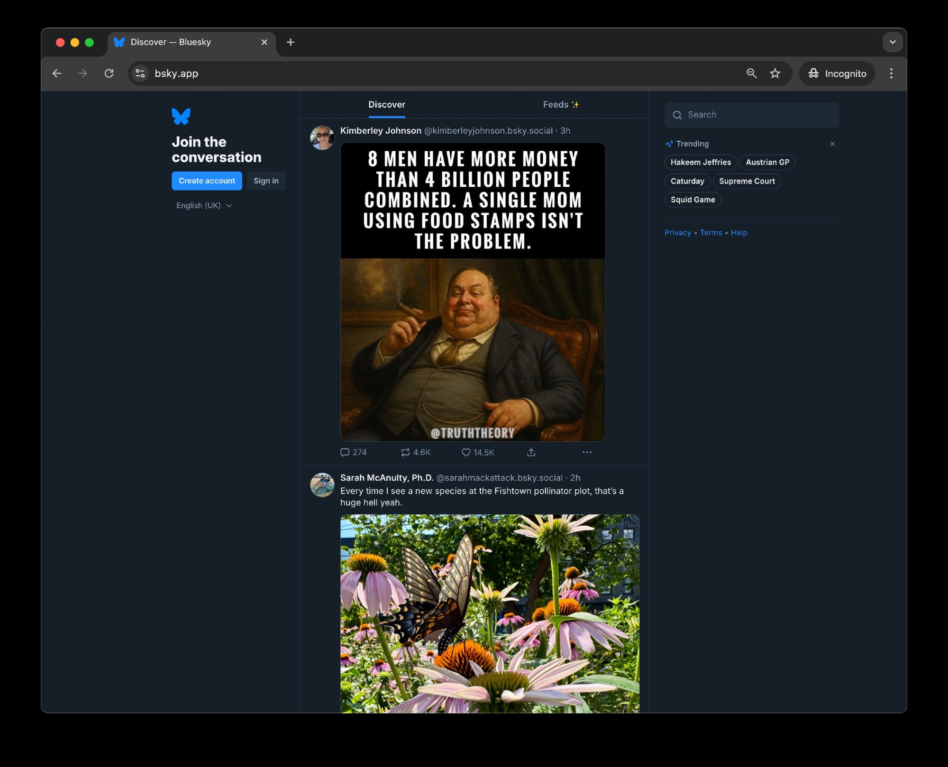Switch to the Feeds tab
Screen dimensions: 948x767
click(x=561, y=105)
